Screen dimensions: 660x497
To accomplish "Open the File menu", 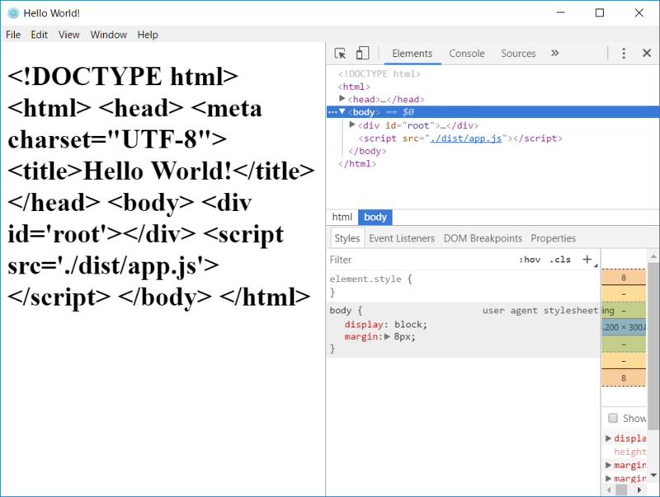I will point(13,35).
